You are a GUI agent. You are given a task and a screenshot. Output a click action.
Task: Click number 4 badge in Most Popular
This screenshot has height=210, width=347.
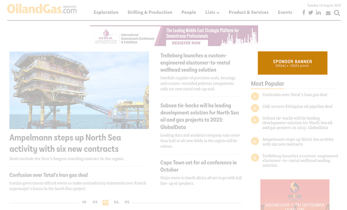pyautogui.click(x=255, y=141)
